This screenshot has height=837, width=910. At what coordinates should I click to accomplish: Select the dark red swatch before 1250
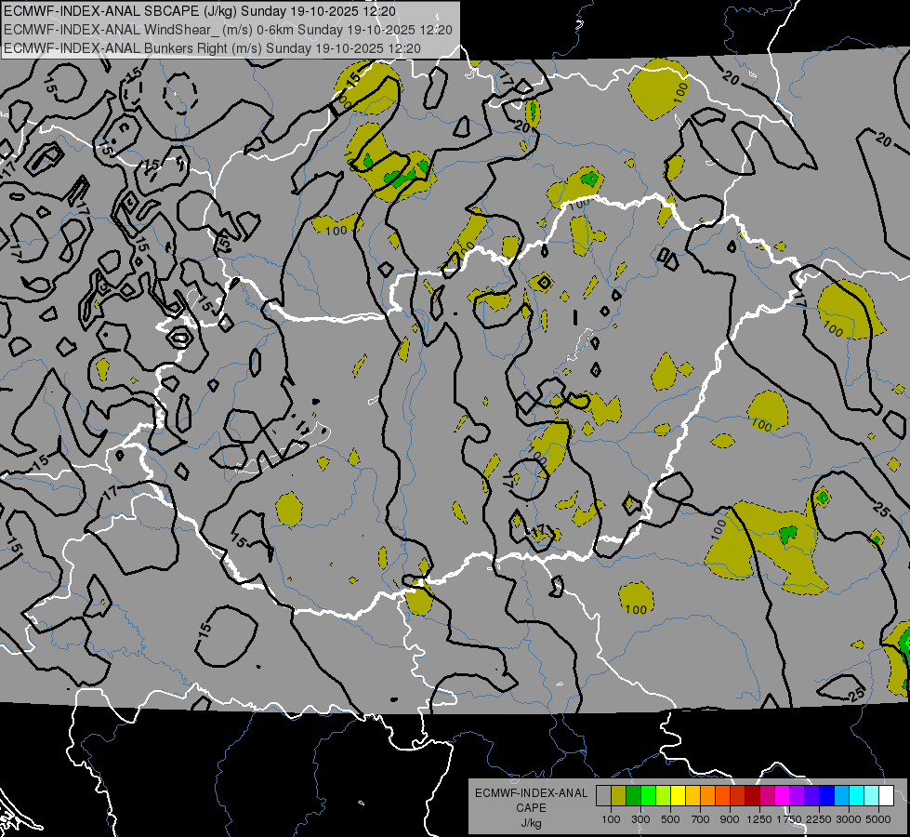(x=753, y=796)
